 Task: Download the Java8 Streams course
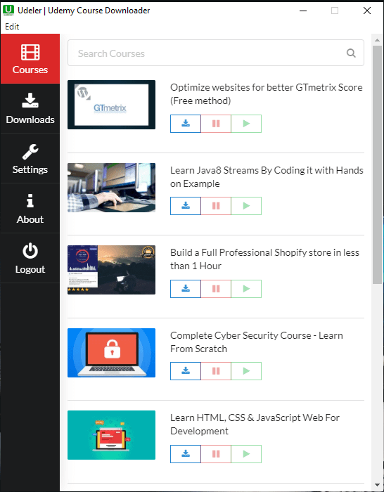coord(186,206)
